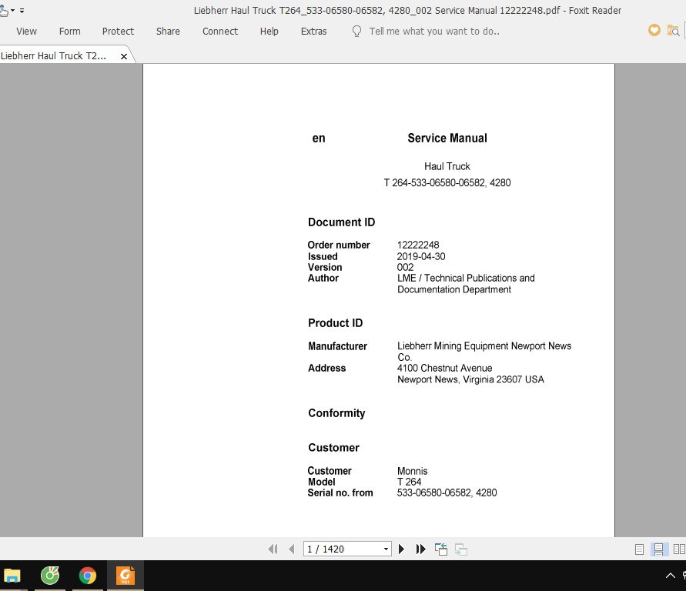Screen dimensions: 686x591
Task: Open the Connect menu tab
Action: point(220,32)
